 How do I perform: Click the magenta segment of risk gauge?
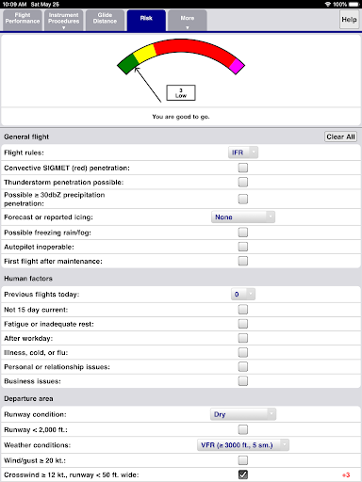237,66
